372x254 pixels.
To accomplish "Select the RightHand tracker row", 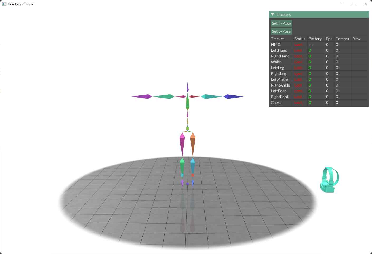I will pos(319,56).
